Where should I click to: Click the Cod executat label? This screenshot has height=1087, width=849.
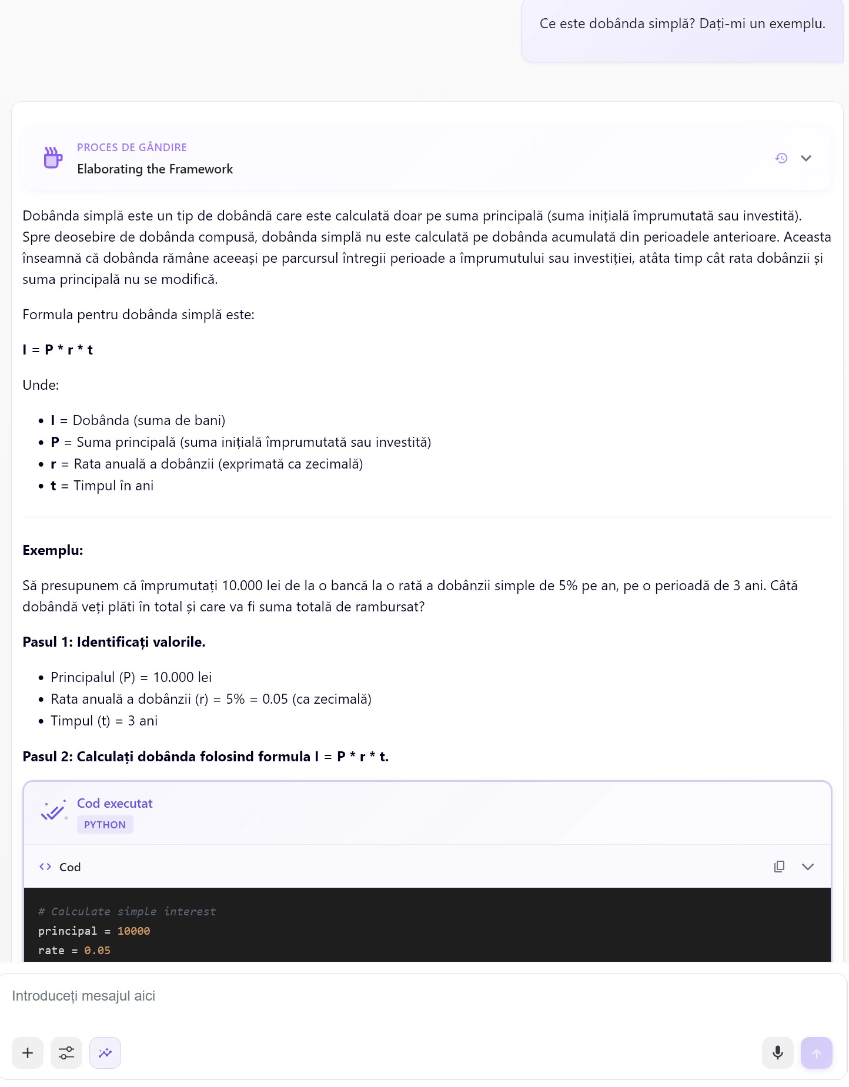pyautogui.click(x=115, y=803)
